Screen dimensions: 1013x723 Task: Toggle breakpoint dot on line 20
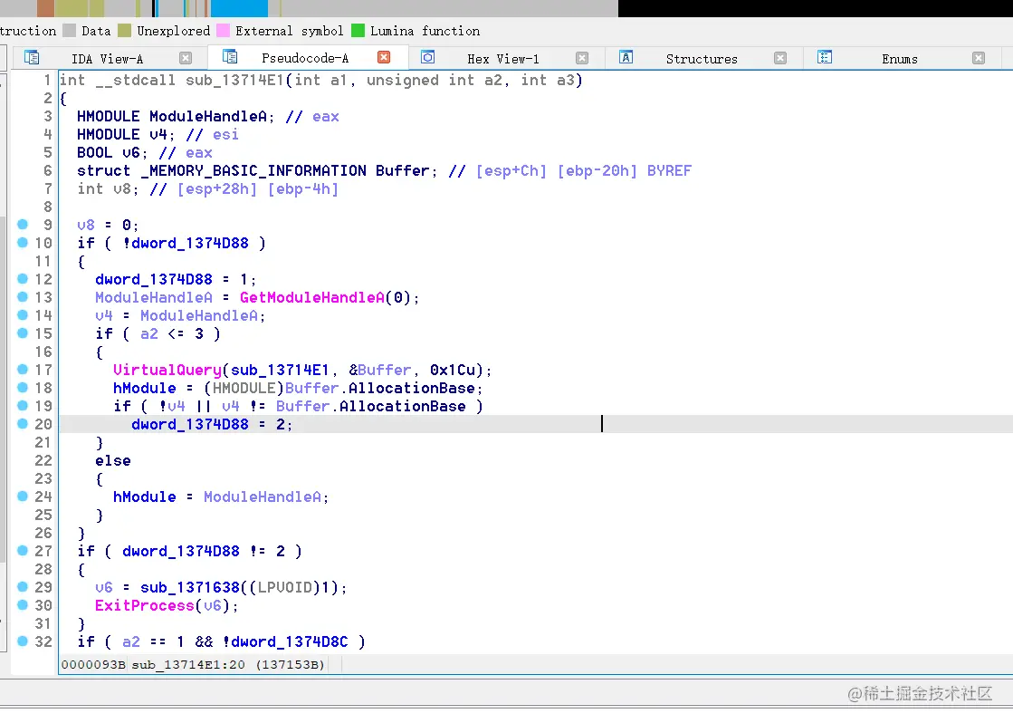click(x=23, y=424)
